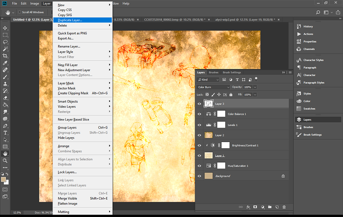Expand the Opacity 100% dropdown arrow
343x217 pixels.
point(255,87)
